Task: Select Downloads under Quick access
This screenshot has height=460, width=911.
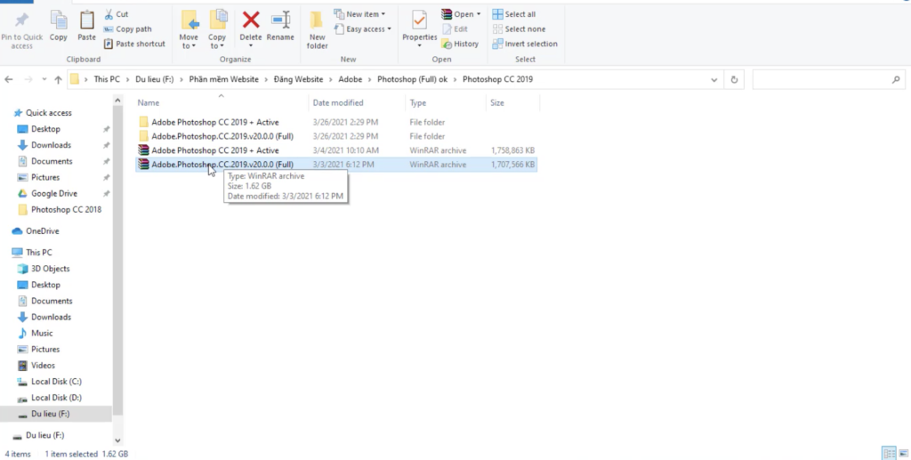Action: pos(51,145)
